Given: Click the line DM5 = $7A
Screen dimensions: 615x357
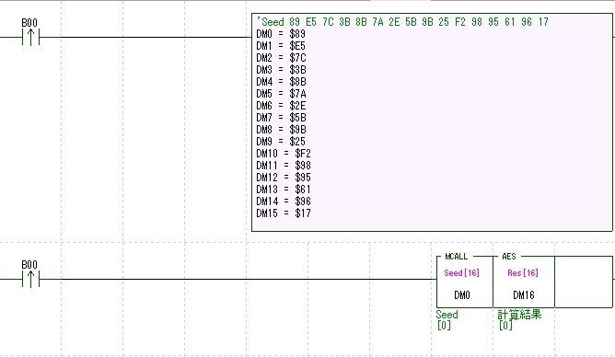Looking at the screenshot, I should coord(281,94).
